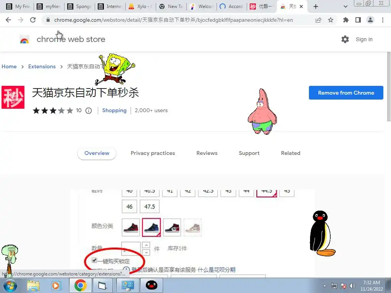Open the Chrome profile avatar menu
Screen dimensions: 391x293
[x=370, y=20]
